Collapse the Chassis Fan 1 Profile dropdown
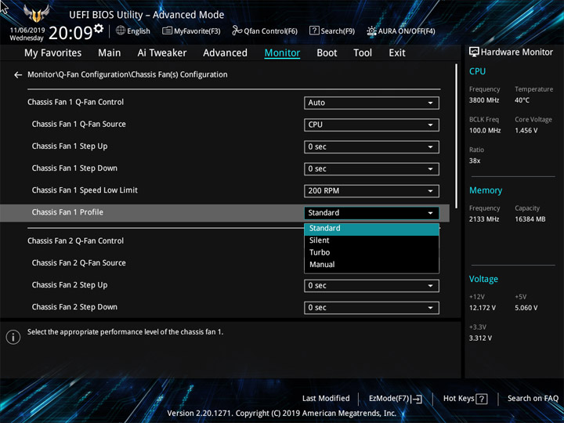 pyautogui.click(x=371, y=213)
